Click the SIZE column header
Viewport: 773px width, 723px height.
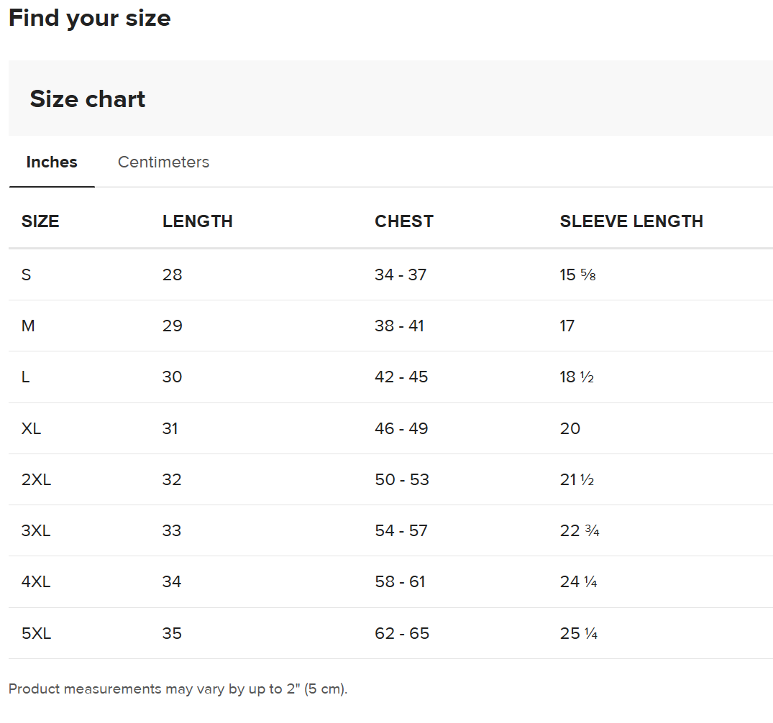click(40, 221)
